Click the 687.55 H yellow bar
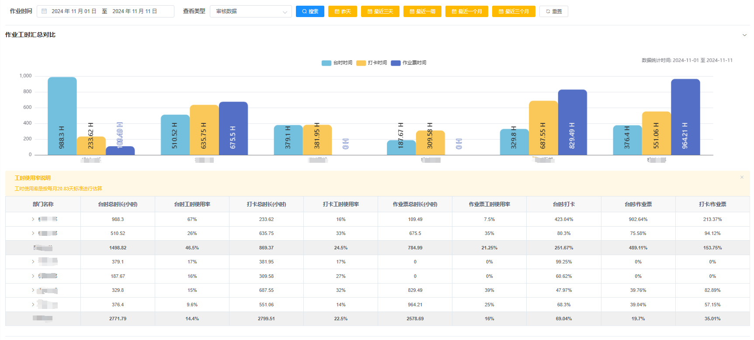This screenshot has width=754, height=340. click(543, 128)
